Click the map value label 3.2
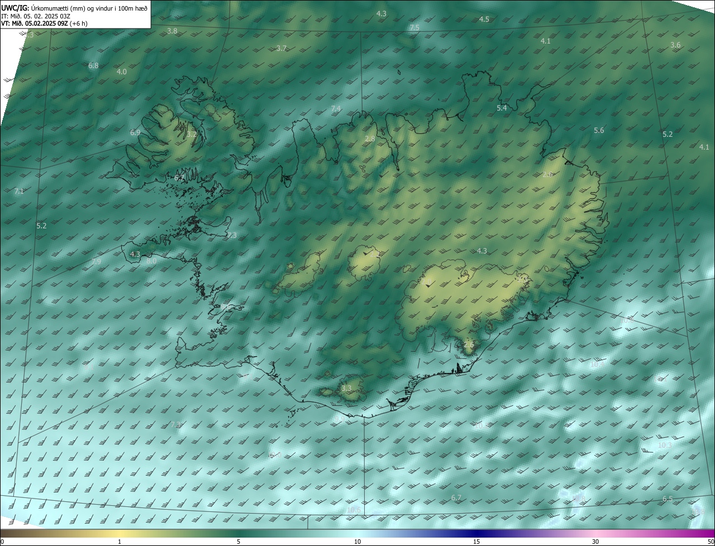 [192, 134]
